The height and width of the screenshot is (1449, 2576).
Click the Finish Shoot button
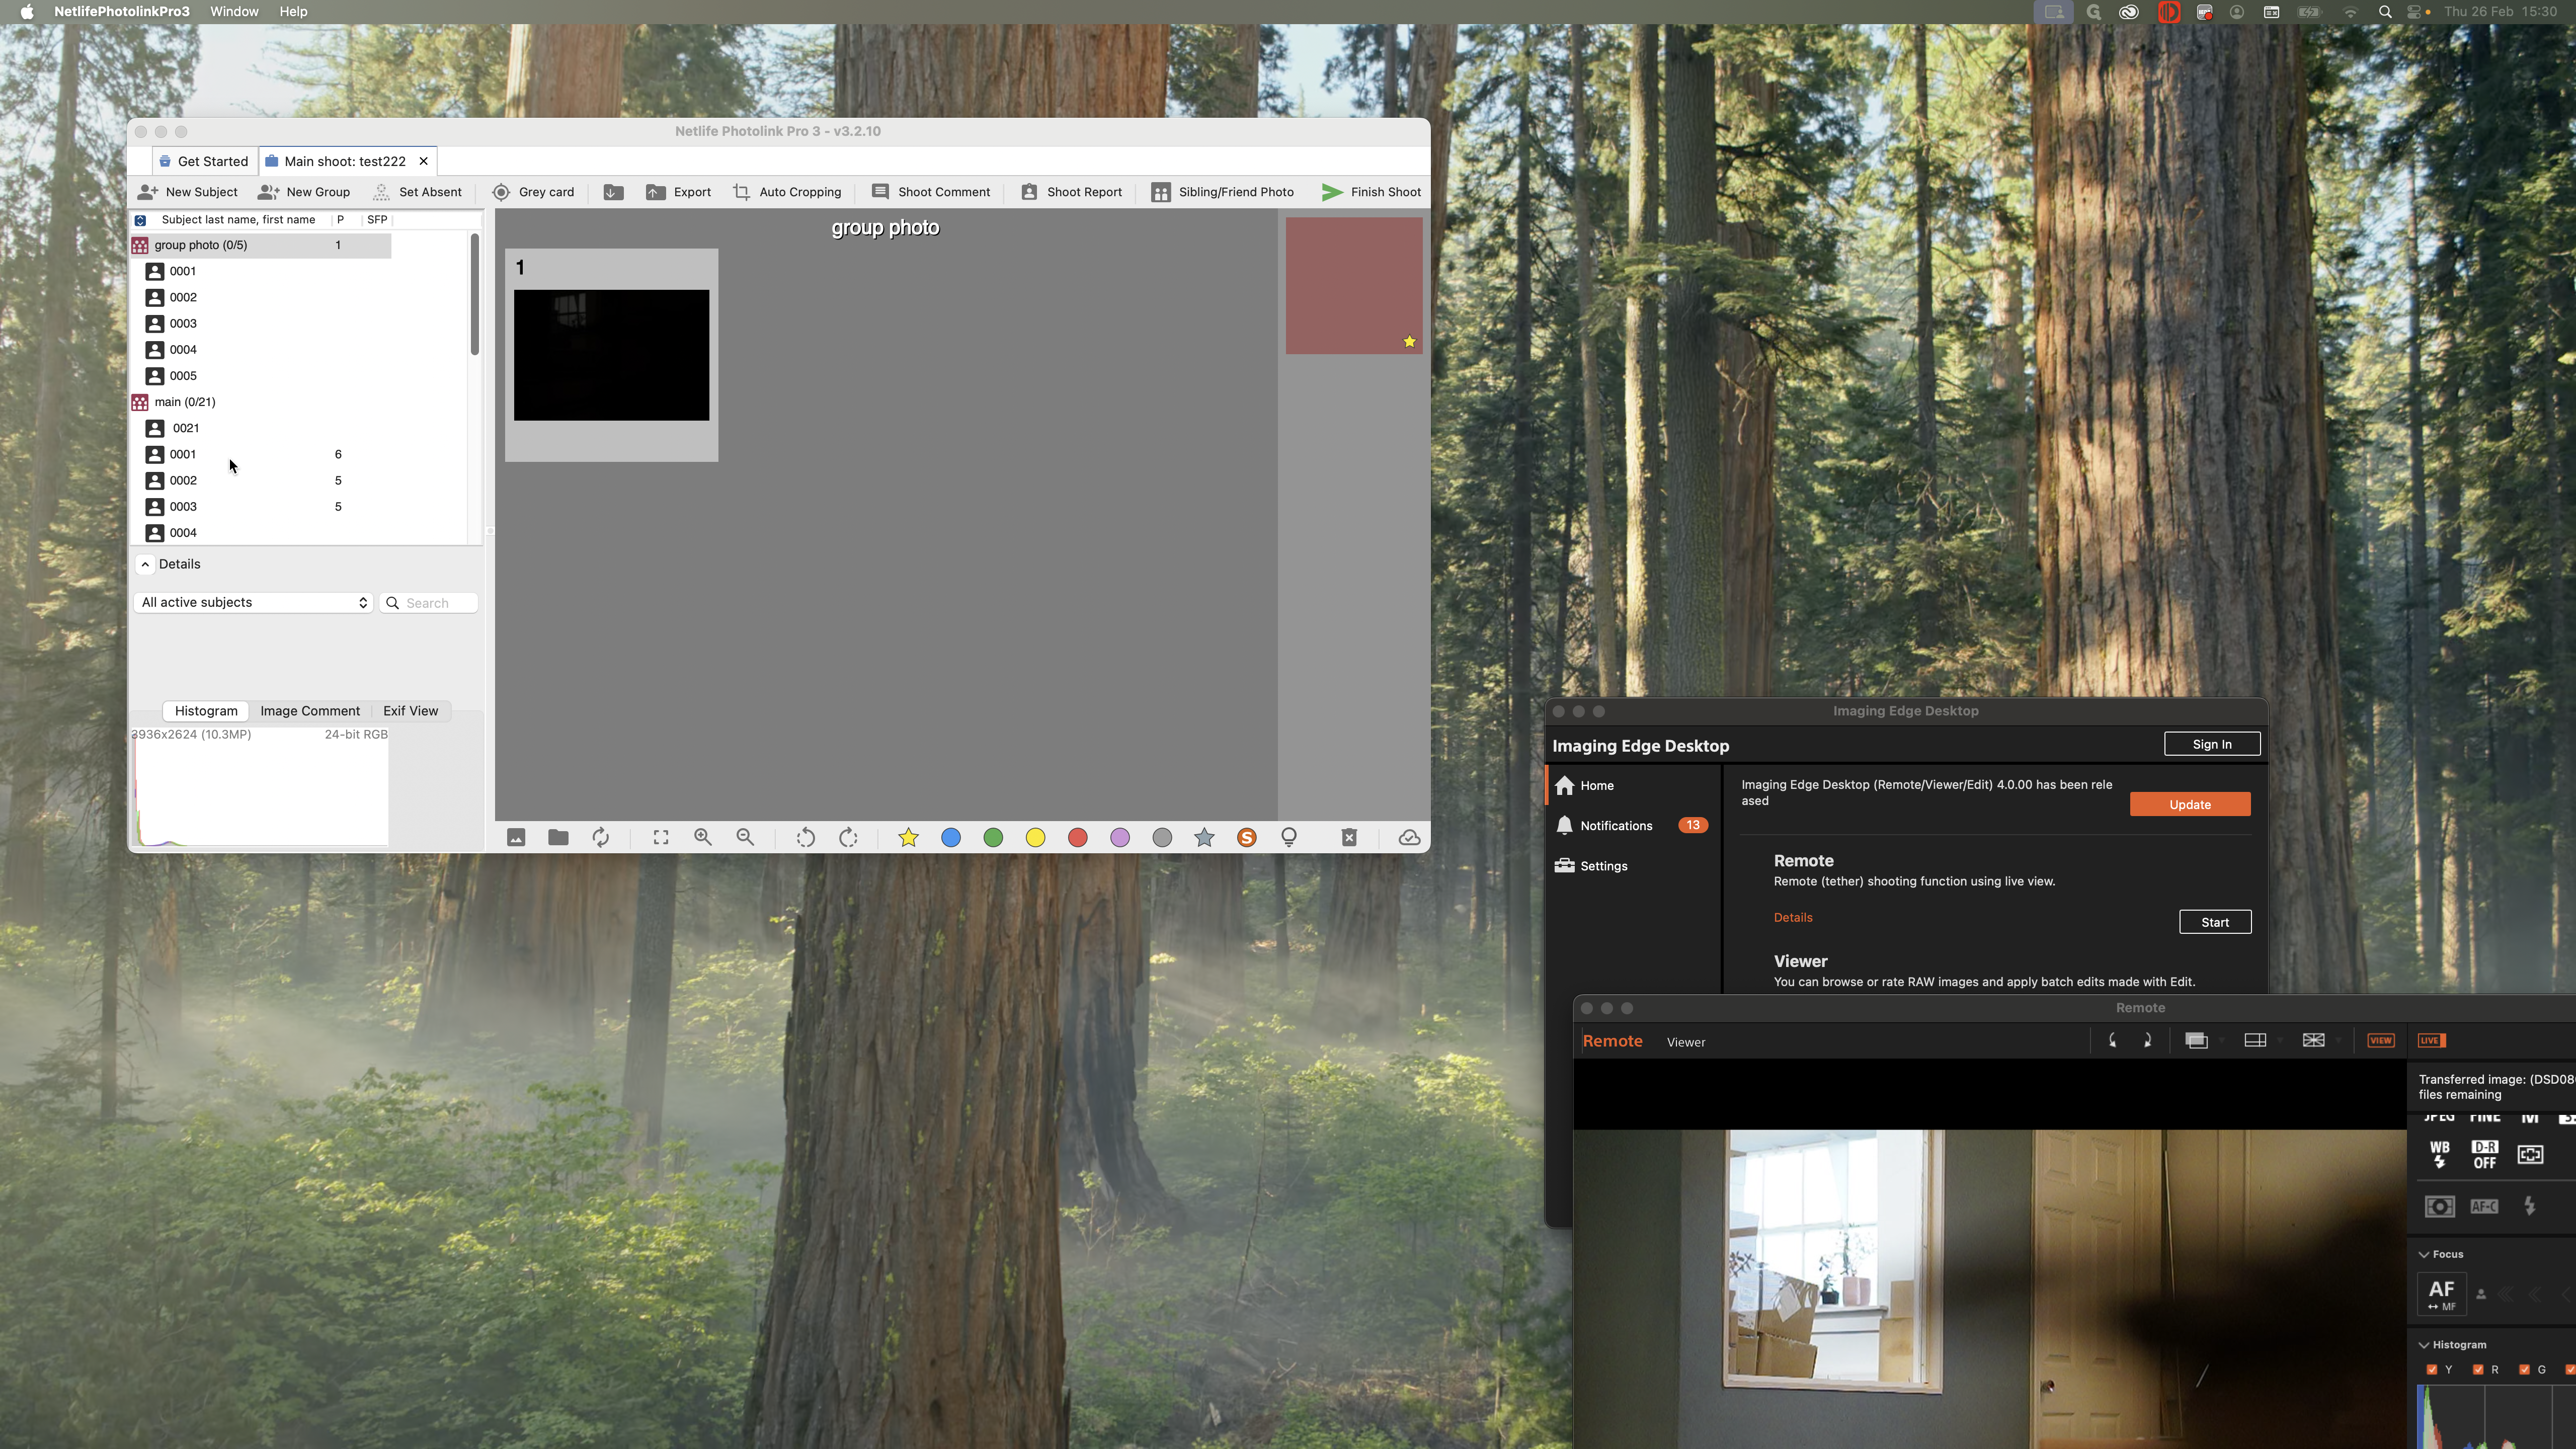(x=1371, y=192)
